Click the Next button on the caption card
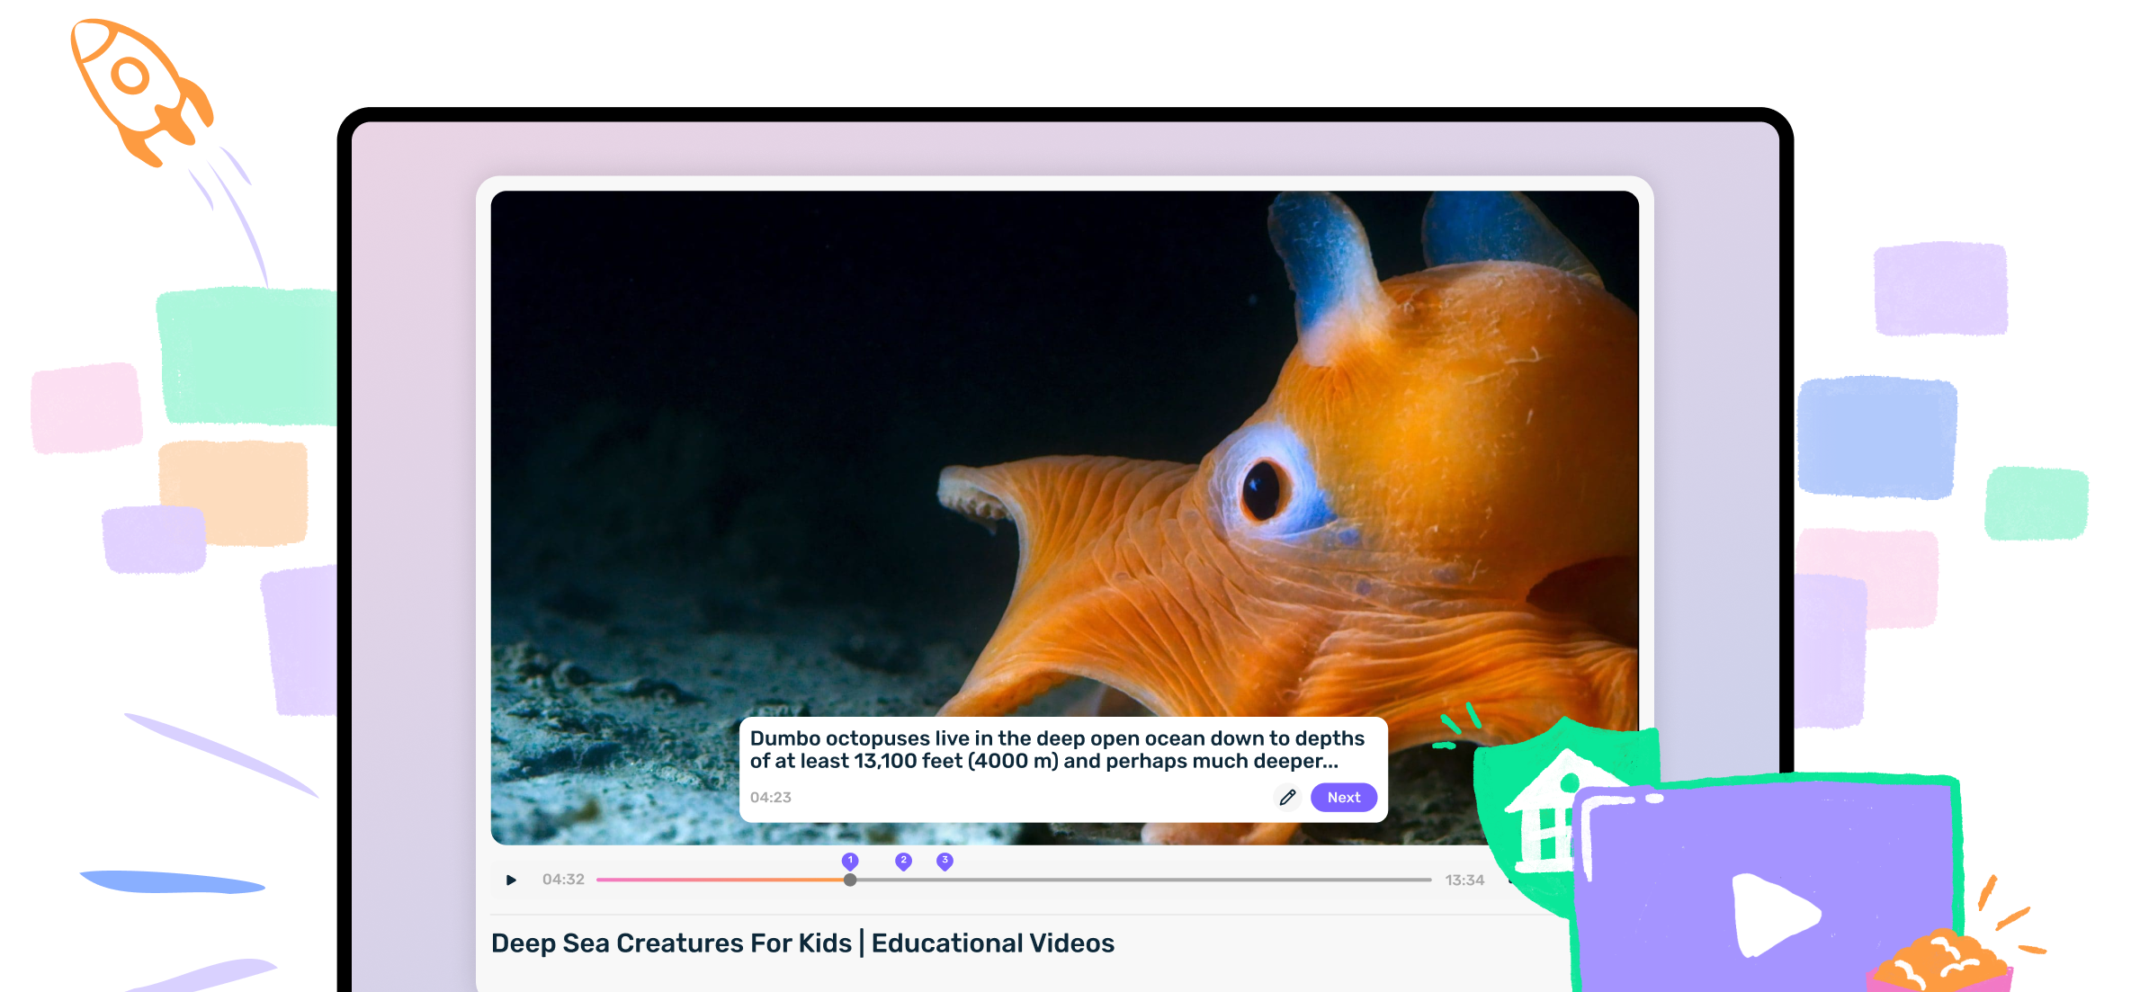2131x992 pixels. coord(1344,797)
